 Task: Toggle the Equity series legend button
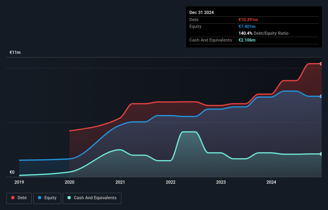pos(47,198)
